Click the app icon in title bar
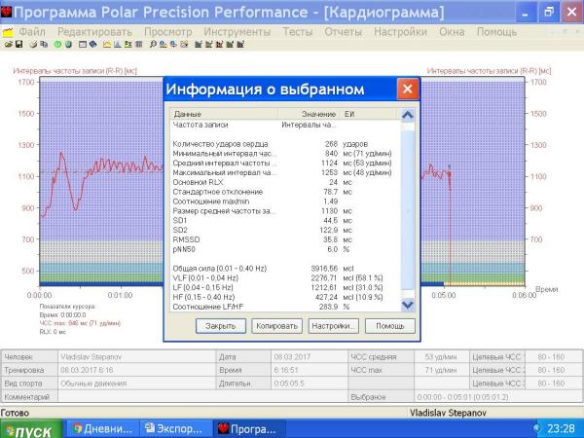Screen dimensions: 584x438 (x=6, y=12)
